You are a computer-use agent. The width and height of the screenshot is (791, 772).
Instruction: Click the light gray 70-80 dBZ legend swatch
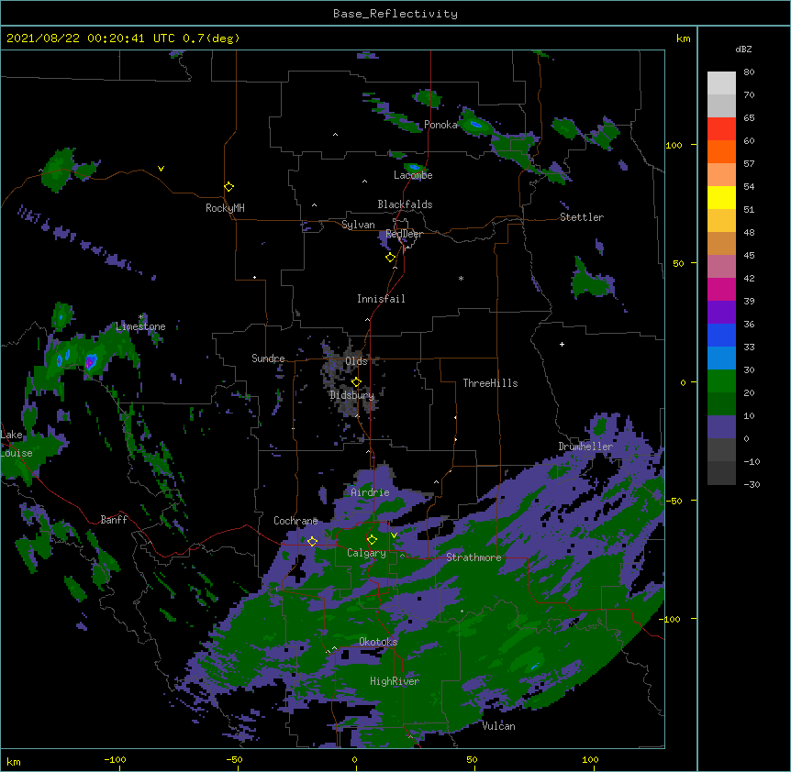tap(721, 83)
